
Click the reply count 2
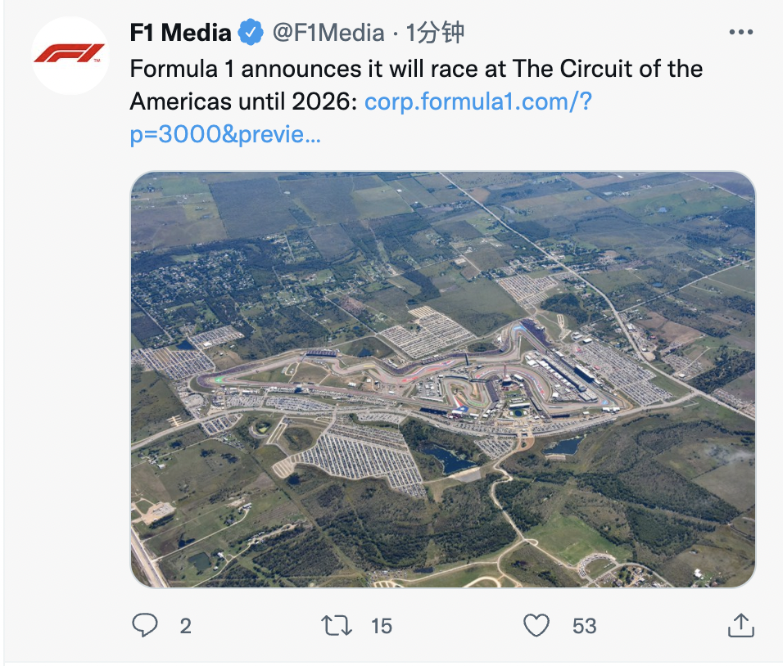186,626
